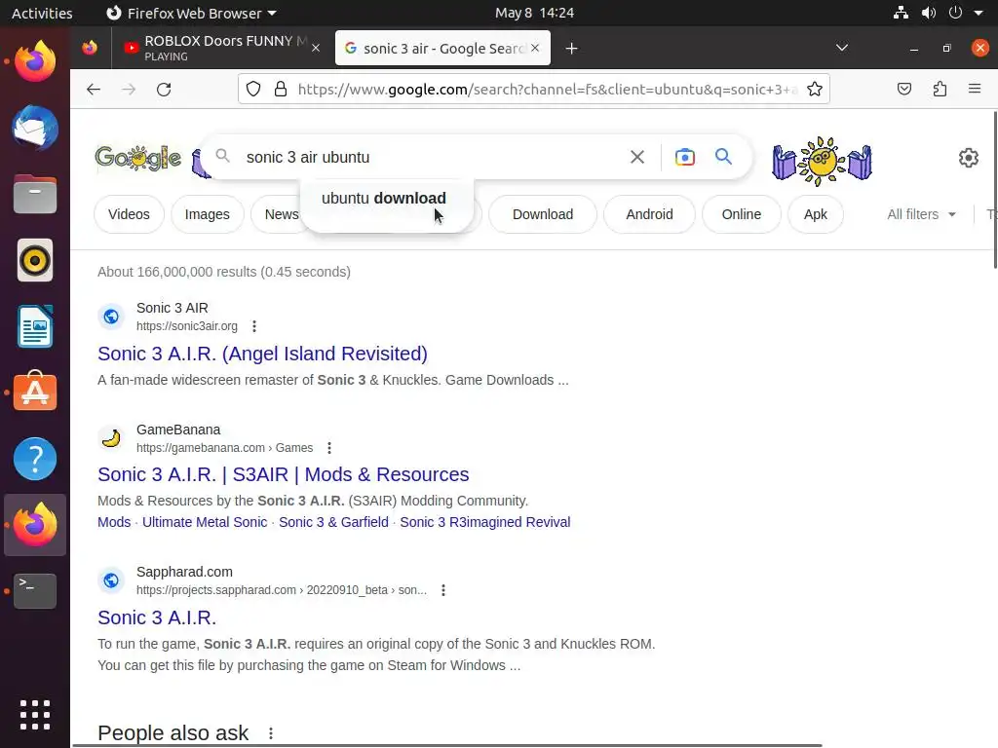The image size is (998, 748).
Task: Open the list all tabs chevron
Action: (841, 48)
